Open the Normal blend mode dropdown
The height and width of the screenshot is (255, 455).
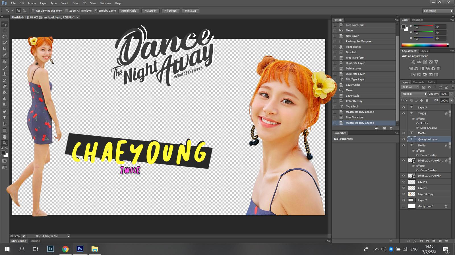point(414,94)
